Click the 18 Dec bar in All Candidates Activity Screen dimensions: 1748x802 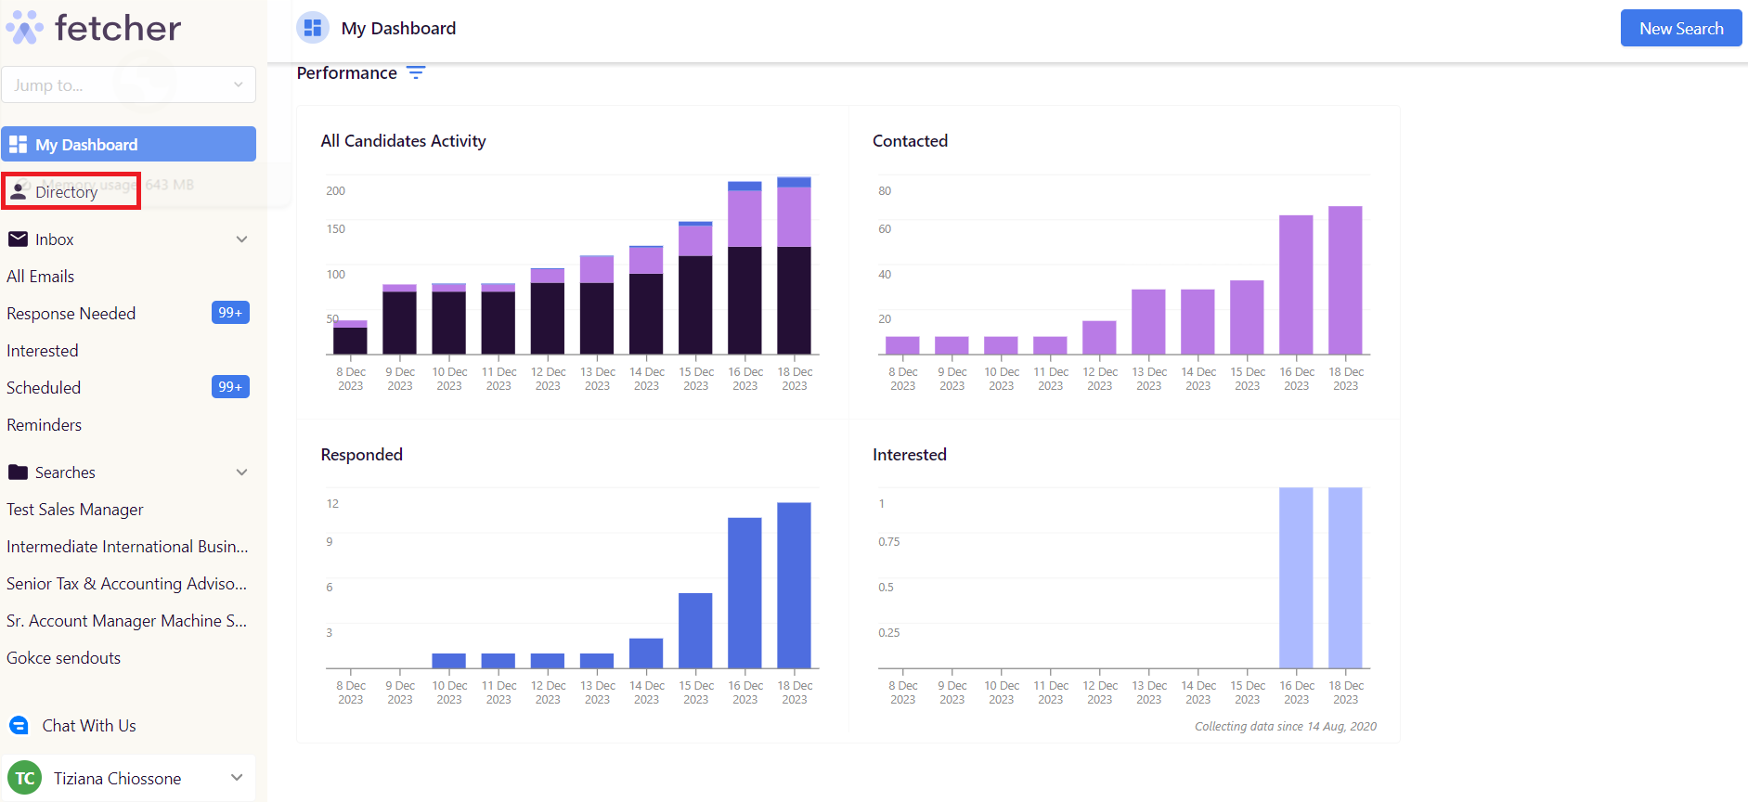tap(794, 265)
